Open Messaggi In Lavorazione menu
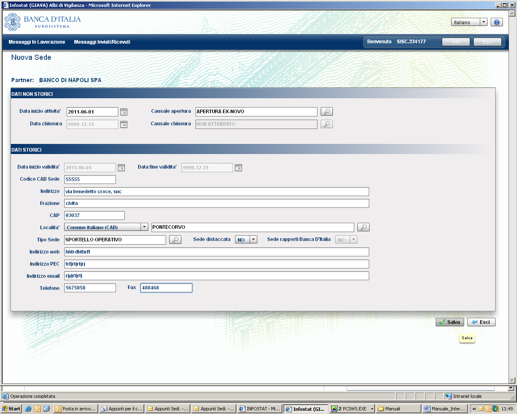Screen dimensions: 517x414 click(37, 42)
